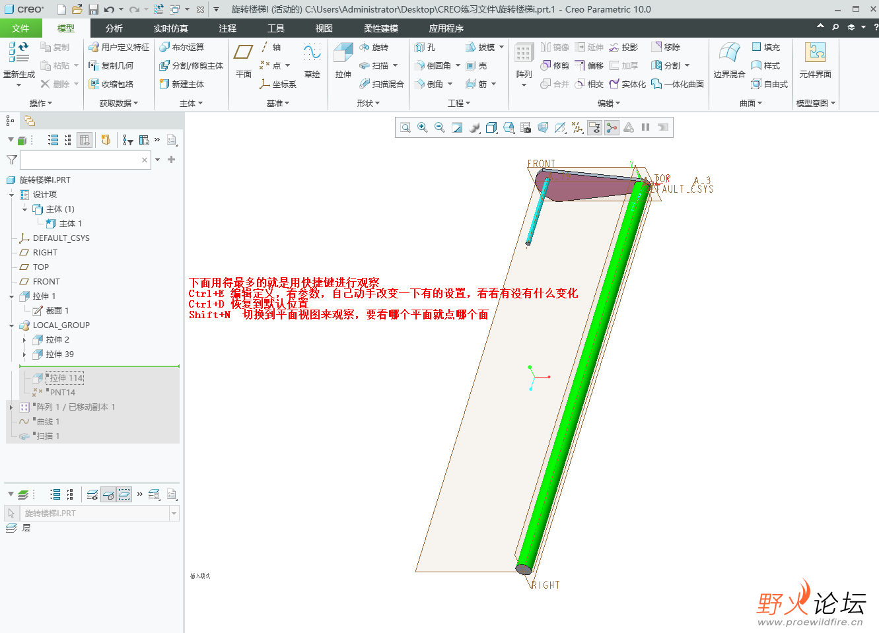Switch to the 视图 tab

324,28
